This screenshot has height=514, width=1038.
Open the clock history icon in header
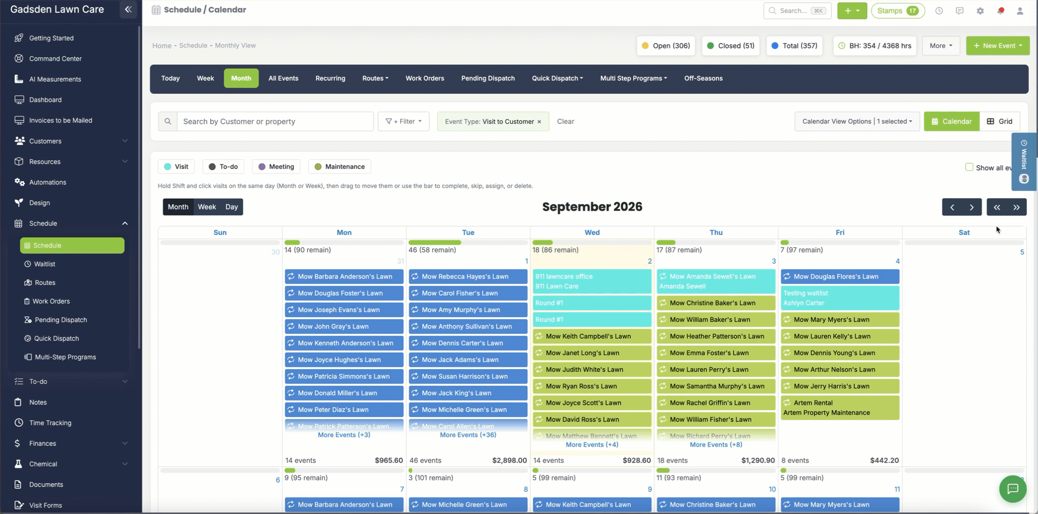click(939, 11)
